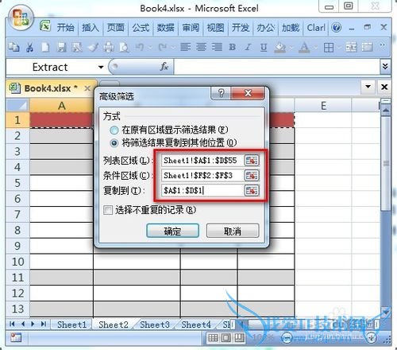
Task: Expand the toolbar overflow options
Action: pyautogui.click(x=382, y=45)
